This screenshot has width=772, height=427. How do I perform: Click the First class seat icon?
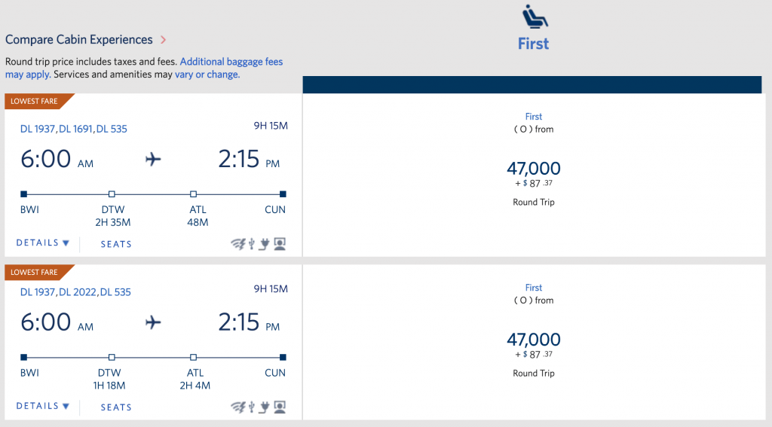click(x=535, y=16)
